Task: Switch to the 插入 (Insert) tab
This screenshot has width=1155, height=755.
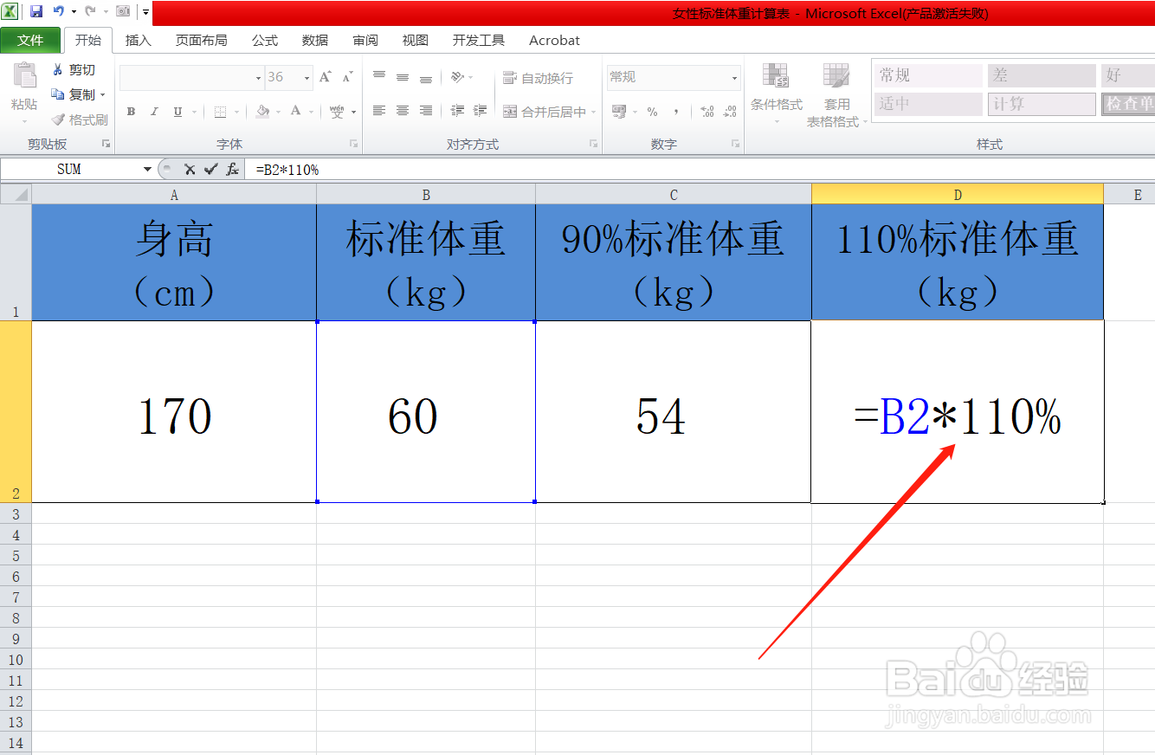Action: tap(139, 41)
